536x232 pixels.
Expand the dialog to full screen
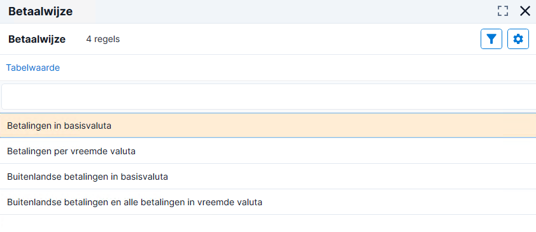coord(502,11)
